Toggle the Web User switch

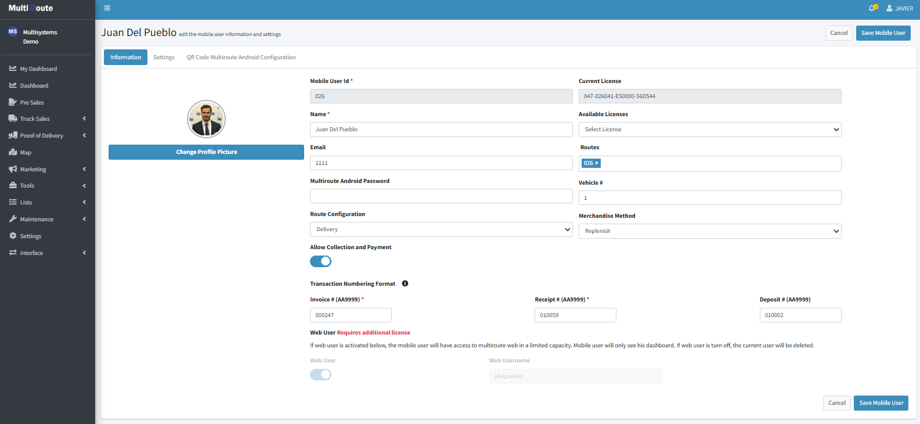pos(320,375)
